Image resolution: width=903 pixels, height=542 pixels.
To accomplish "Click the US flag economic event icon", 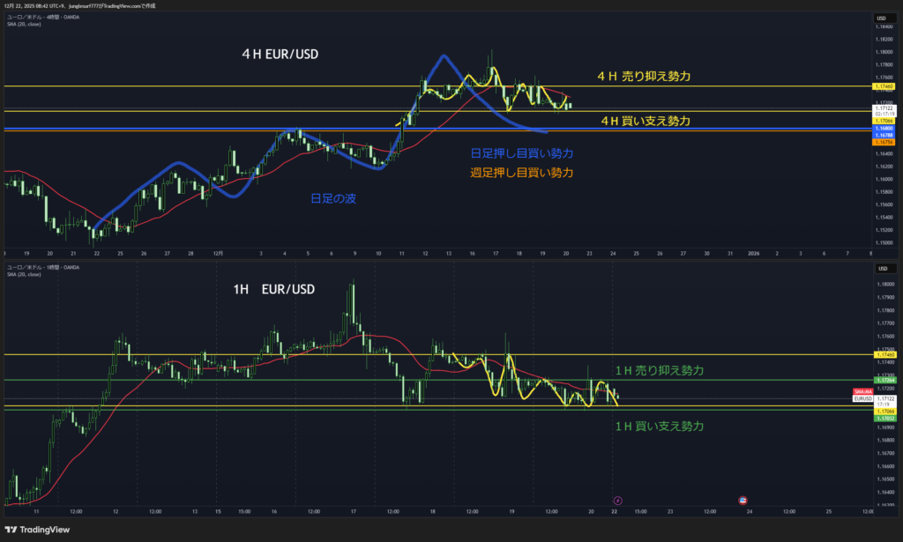I will click(x=743, y=500).
